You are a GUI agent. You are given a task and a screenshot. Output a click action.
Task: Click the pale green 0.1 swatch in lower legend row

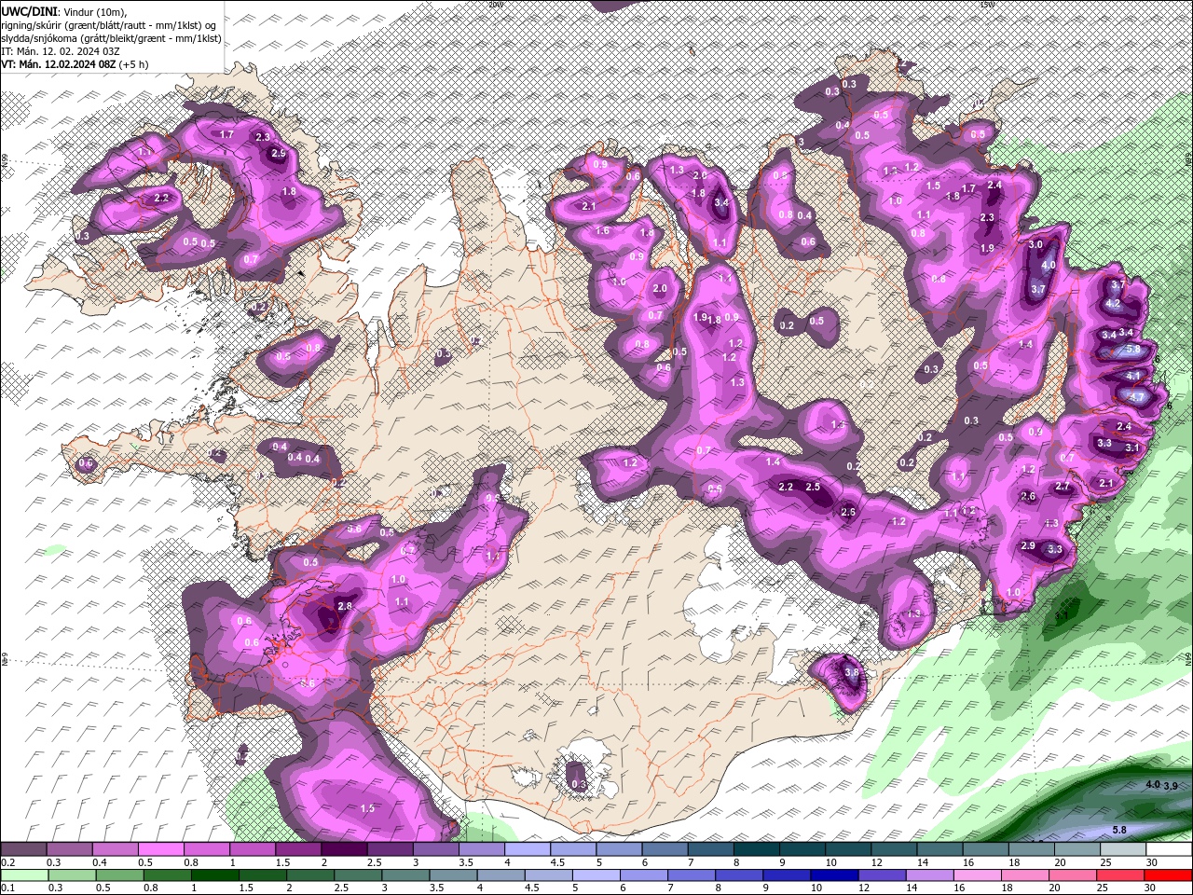(24, 874)
